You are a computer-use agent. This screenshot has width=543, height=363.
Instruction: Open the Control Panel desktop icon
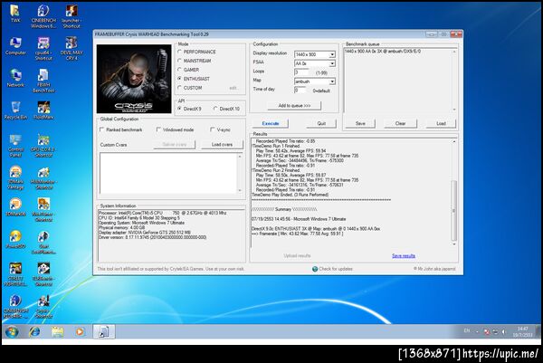tap(15, 146)
